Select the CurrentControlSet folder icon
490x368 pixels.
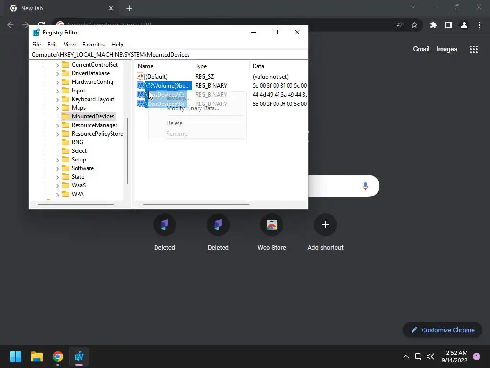tap(66, 65)
